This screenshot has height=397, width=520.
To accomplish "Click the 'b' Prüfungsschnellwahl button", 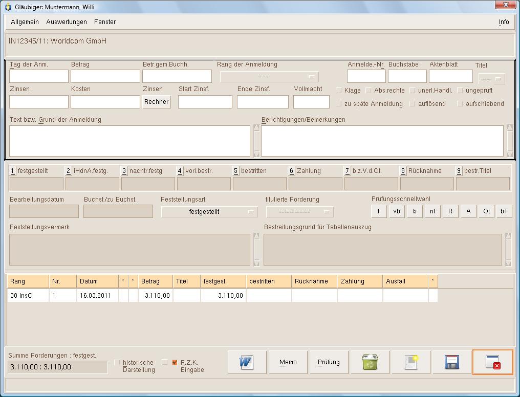I will click(415, 211).
